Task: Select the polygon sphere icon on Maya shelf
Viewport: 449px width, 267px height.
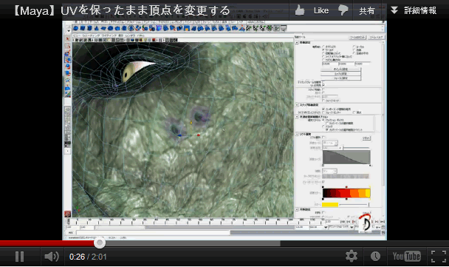Action: [75, 28]
